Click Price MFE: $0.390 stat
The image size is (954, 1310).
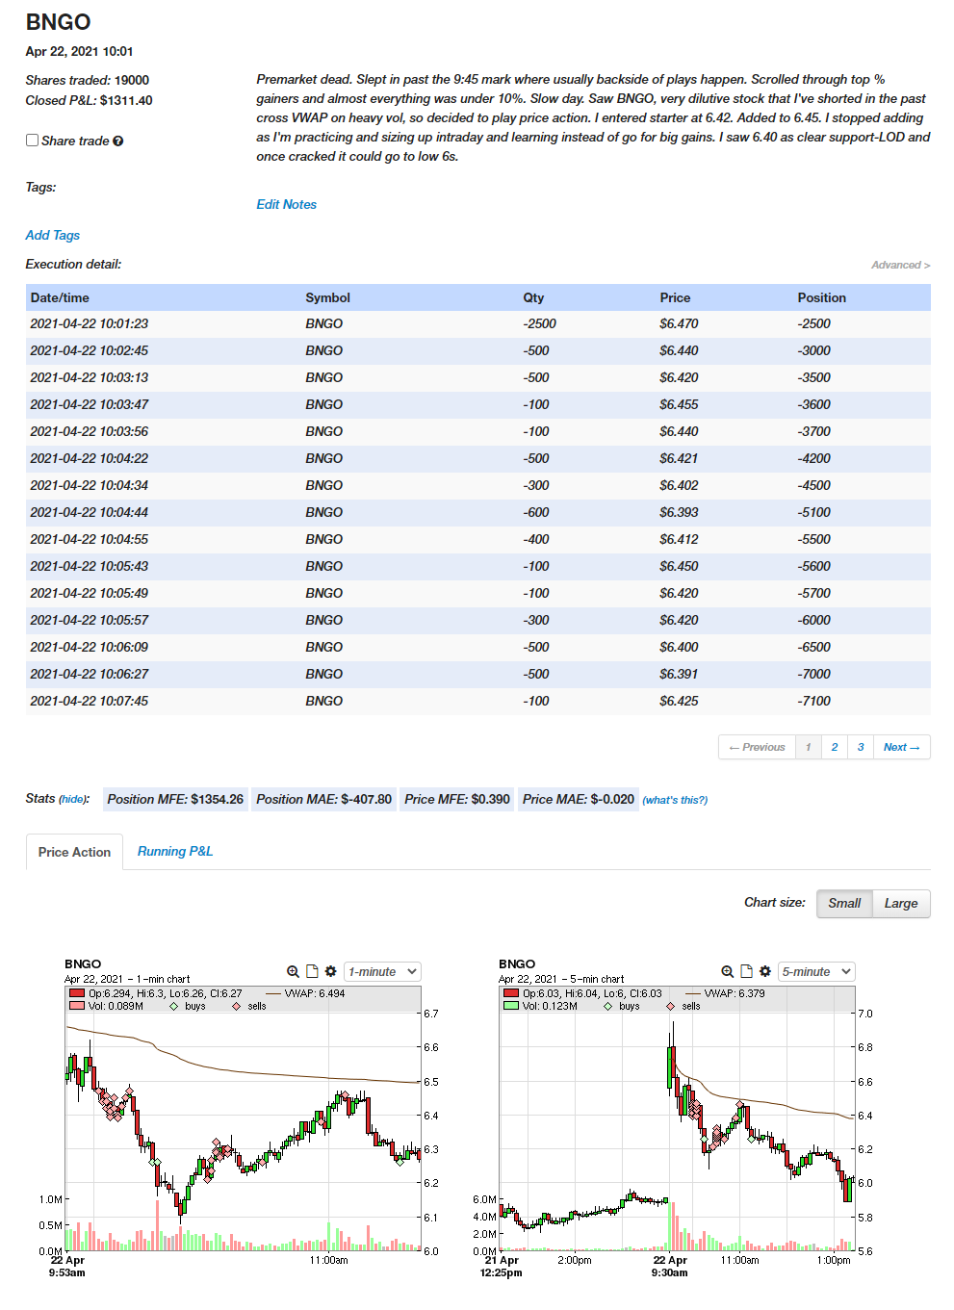point(457,799)
